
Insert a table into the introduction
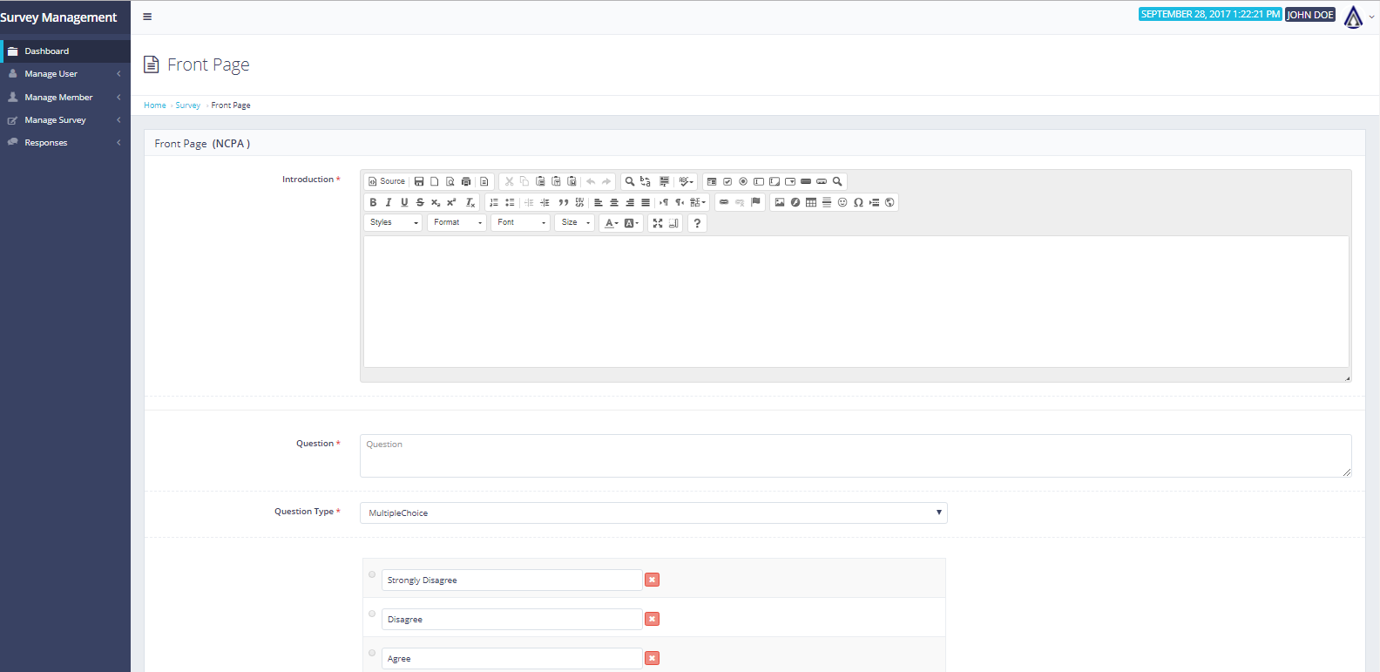(811, 202)
